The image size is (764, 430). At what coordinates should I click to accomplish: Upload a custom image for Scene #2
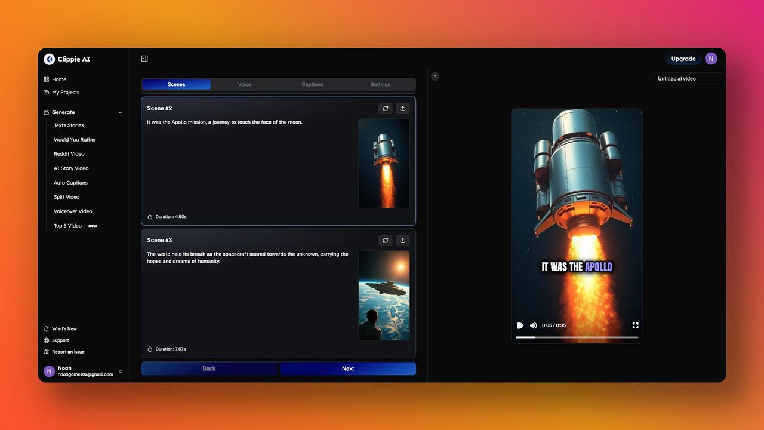pyautogui.click(x=403, y=108)
